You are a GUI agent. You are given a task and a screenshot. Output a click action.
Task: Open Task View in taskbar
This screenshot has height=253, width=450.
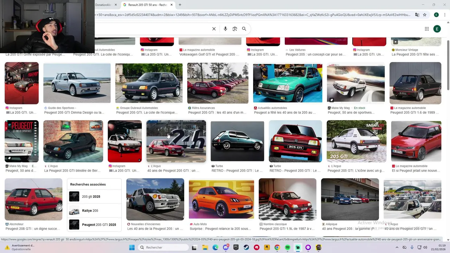[194, 247]
